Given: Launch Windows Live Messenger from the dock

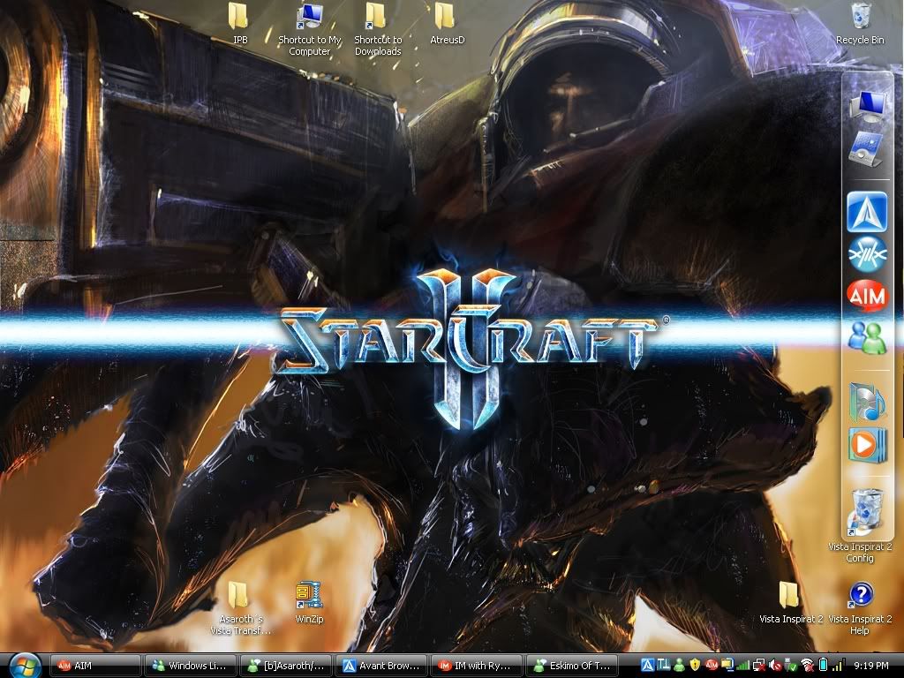Looking at the screenshot, I should click(x=867, y=337).
